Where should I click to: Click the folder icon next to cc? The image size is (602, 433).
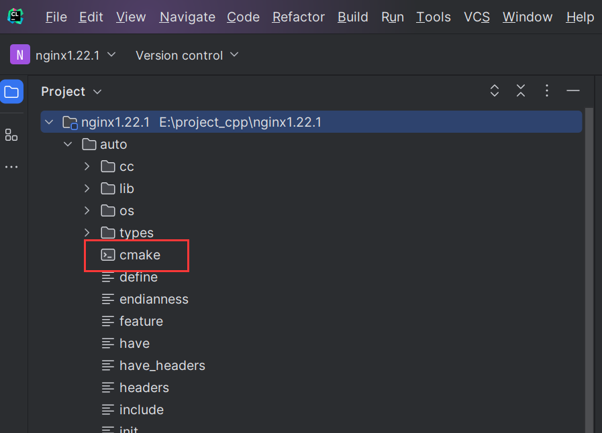point(108,166)
